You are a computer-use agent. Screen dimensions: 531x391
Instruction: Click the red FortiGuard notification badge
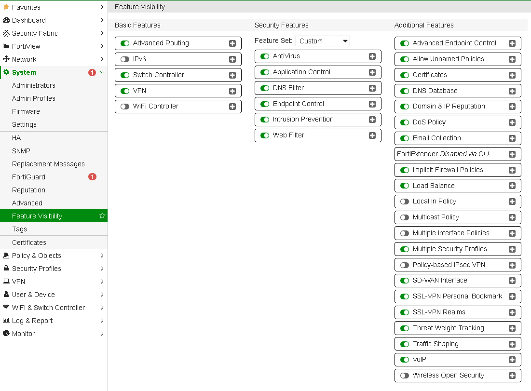click(92, 177)
